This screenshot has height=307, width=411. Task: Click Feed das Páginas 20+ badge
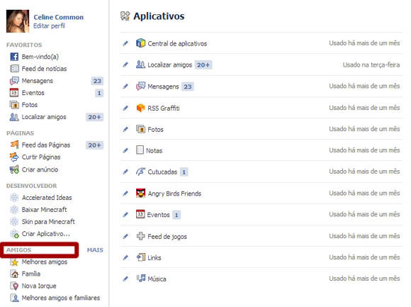click(95, 145)
